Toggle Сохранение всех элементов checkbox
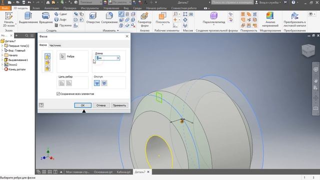Screen dimensions: 320x180 (58, 93)
